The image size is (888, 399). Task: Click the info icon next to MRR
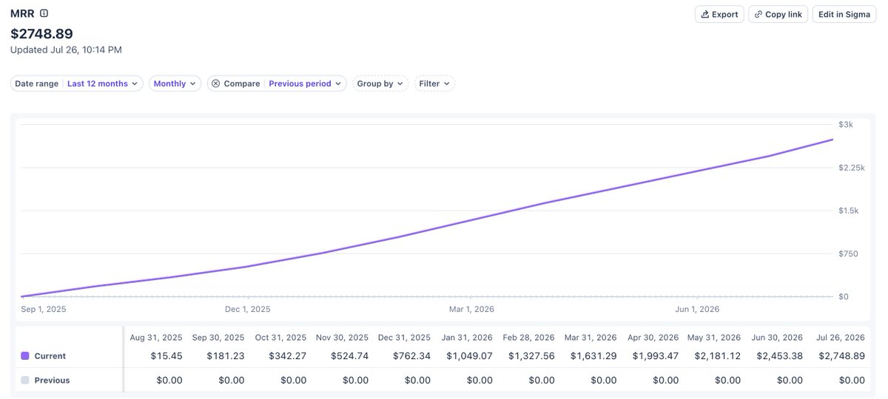[x=44, y=13]
